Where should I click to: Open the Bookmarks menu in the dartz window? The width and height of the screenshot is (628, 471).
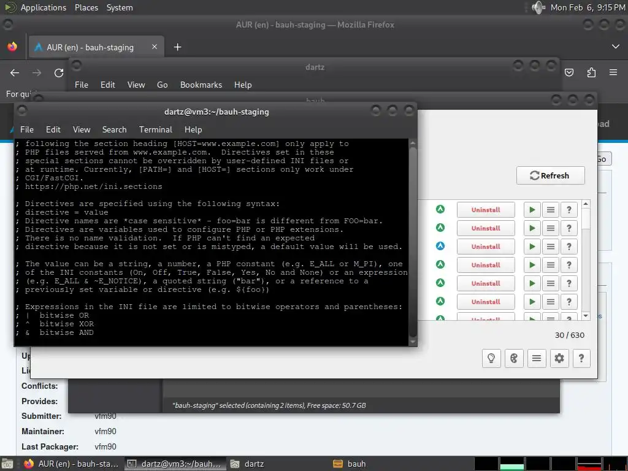201,85
